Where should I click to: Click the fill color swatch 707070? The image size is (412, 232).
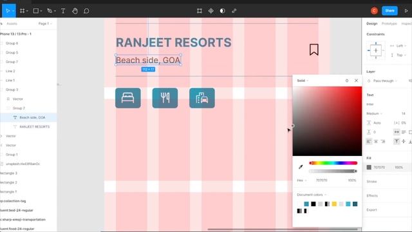coord(369,168)
